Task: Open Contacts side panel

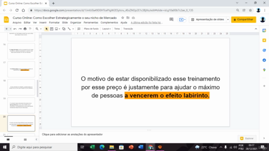Action: click(264, 60)
